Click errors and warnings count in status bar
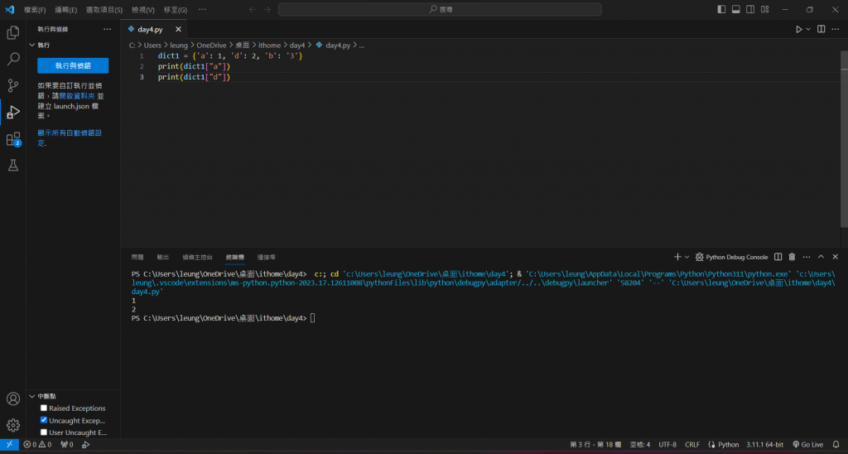848x454 pixels. 38,444
